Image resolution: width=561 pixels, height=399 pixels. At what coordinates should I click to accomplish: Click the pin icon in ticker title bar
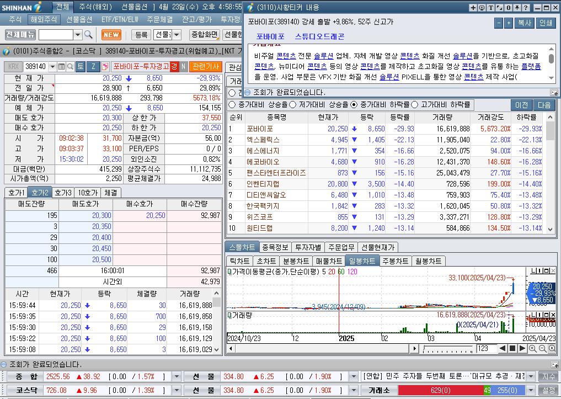point(517,8)
